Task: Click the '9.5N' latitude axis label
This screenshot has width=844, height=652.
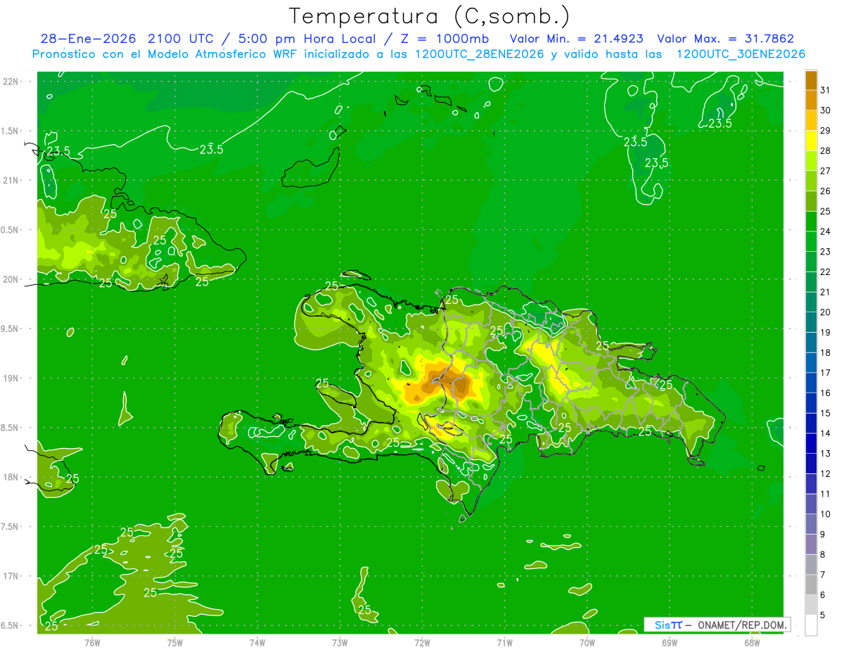Action: coord(11,329)
